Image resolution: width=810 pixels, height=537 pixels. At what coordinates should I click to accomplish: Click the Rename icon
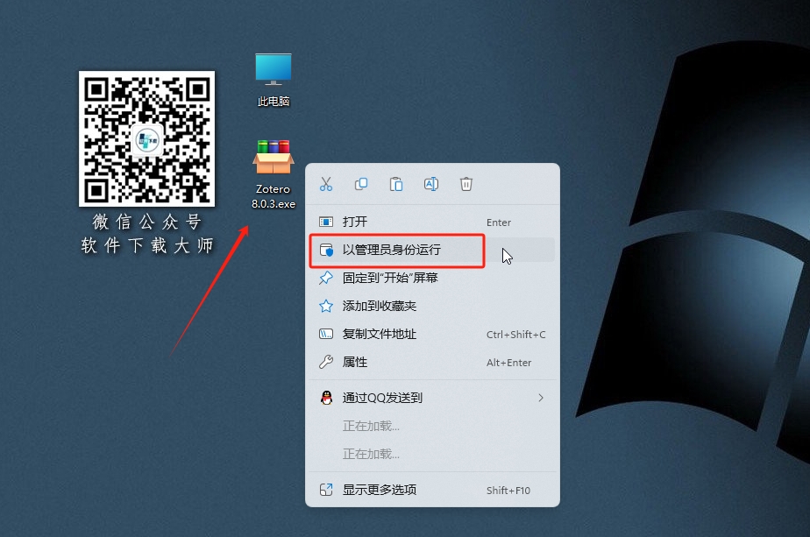430,184
